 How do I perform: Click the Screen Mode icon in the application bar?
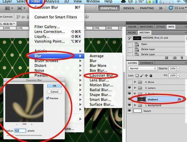coord(20,8)
